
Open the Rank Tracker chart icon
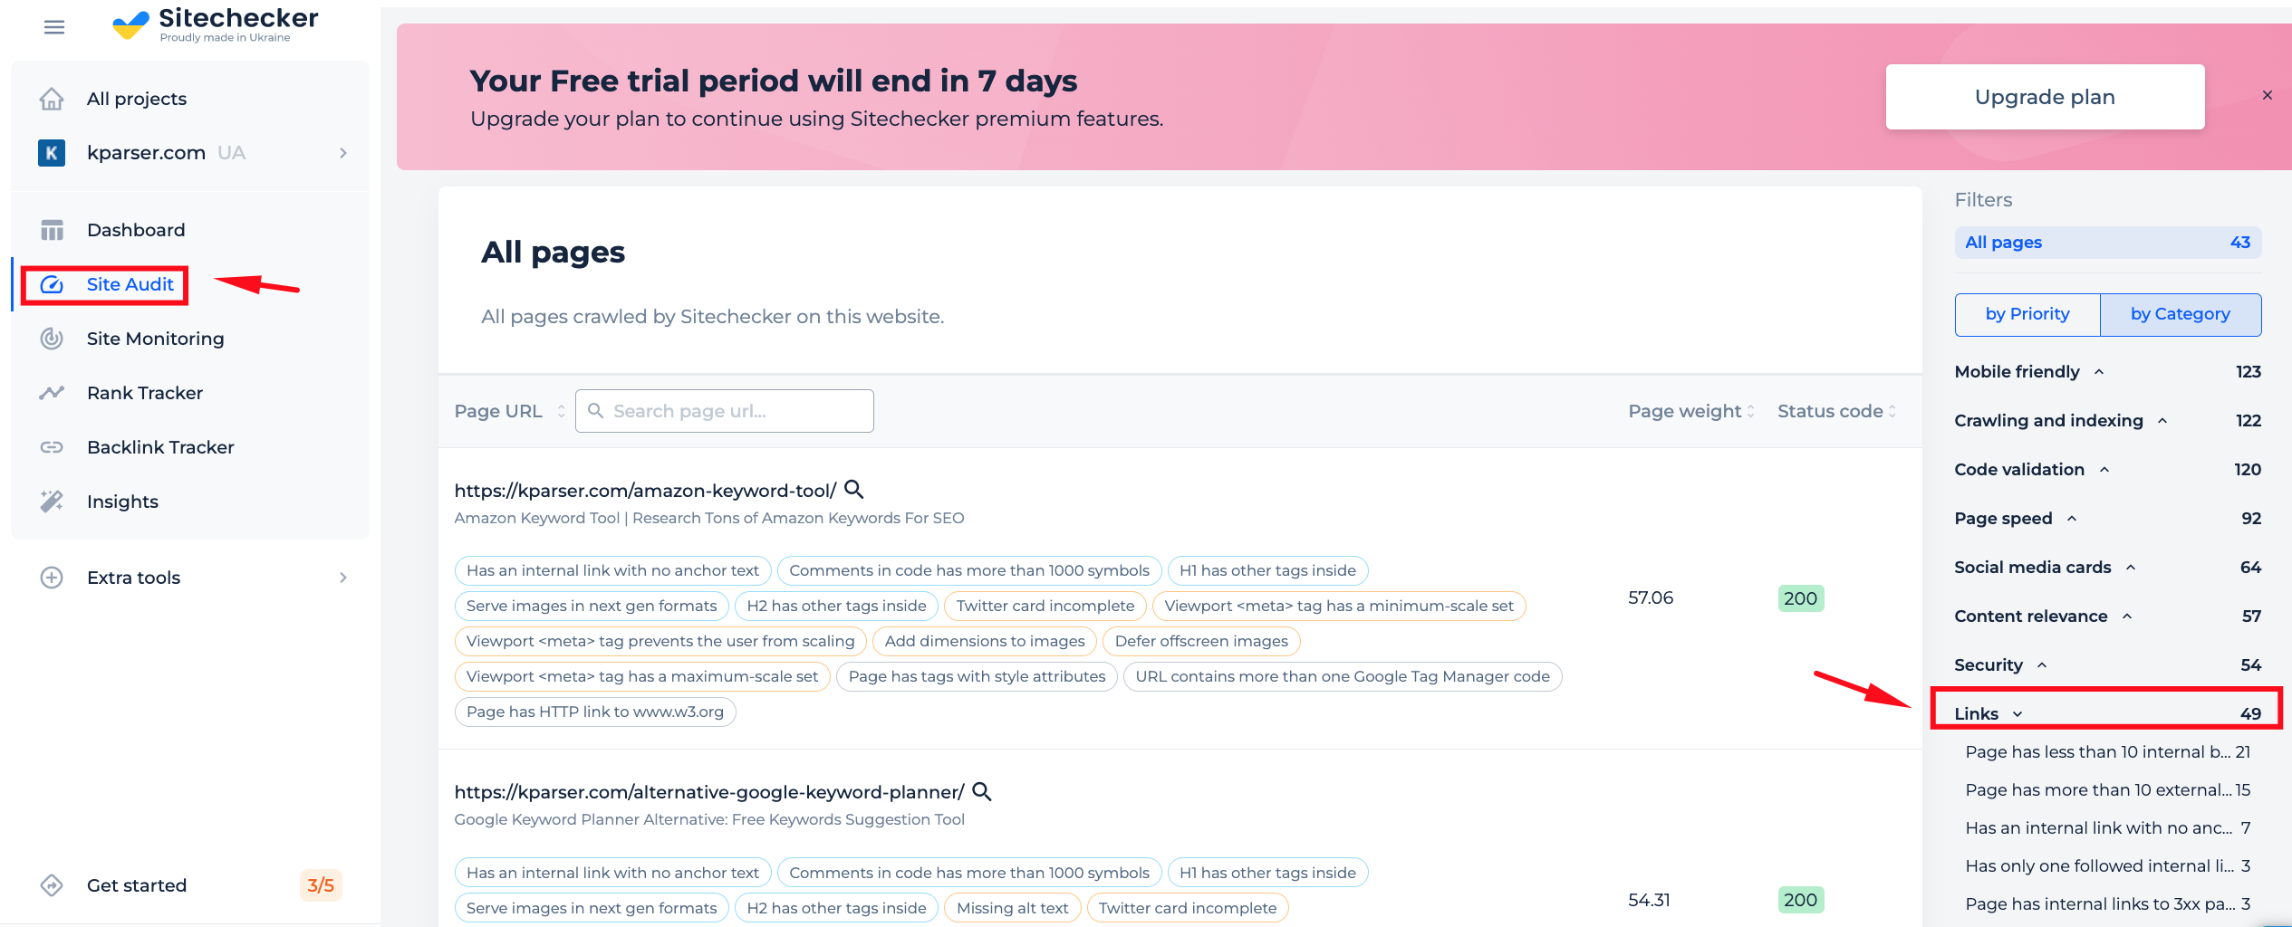pyautogui.click(x=52, y=393)
